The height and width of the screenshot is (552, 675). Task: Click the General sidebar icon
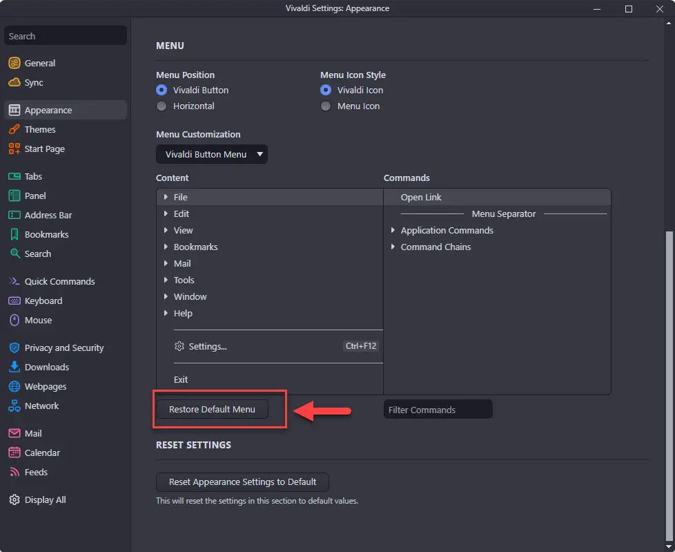point(14,63)
